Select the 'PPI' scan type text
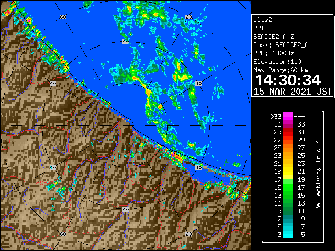Viewport: 335px width, 251px height. (x=259, y=28)
